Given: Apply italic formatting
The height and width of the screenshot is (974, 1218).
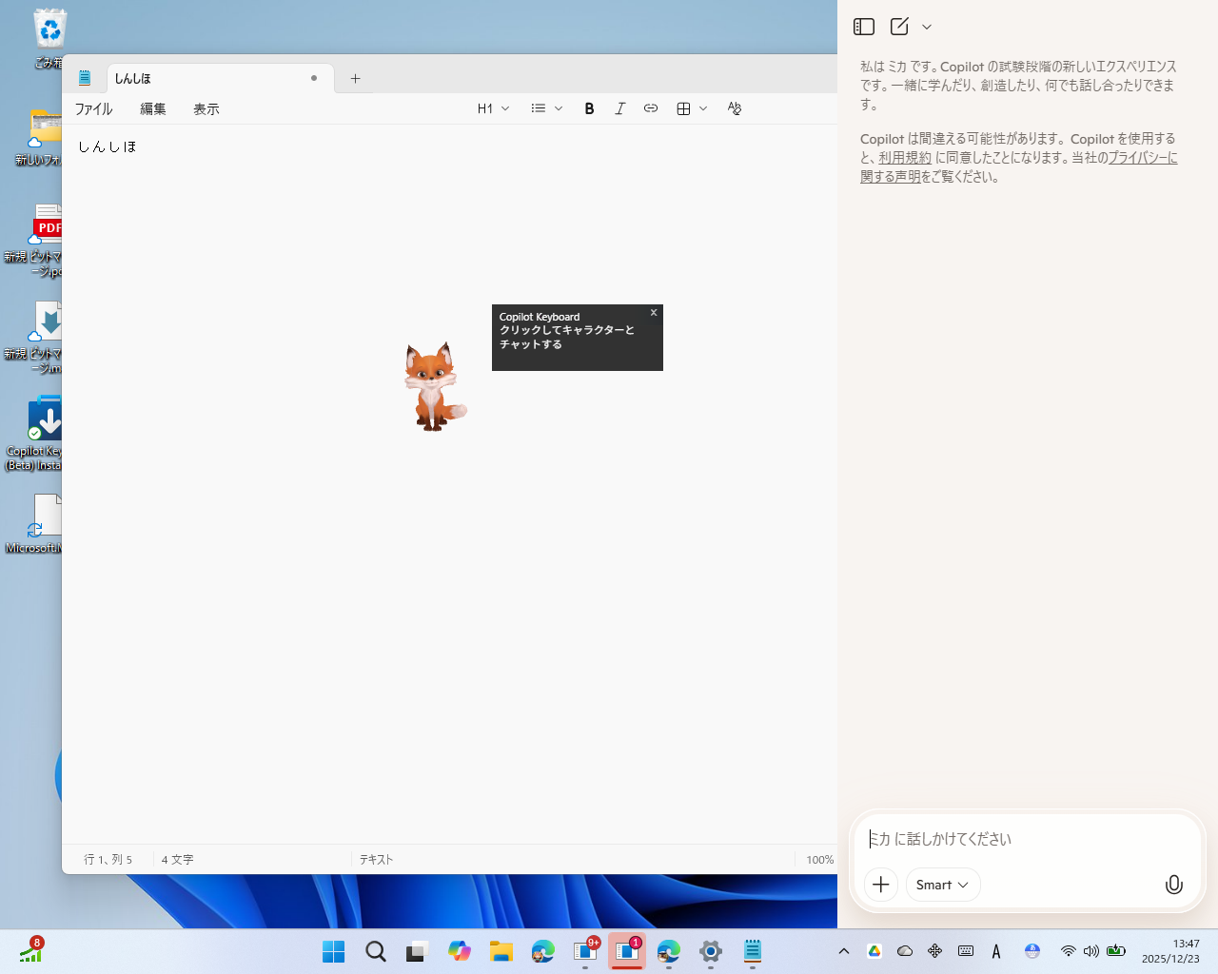Looking at the screenshot, I should tap(619, 108).
